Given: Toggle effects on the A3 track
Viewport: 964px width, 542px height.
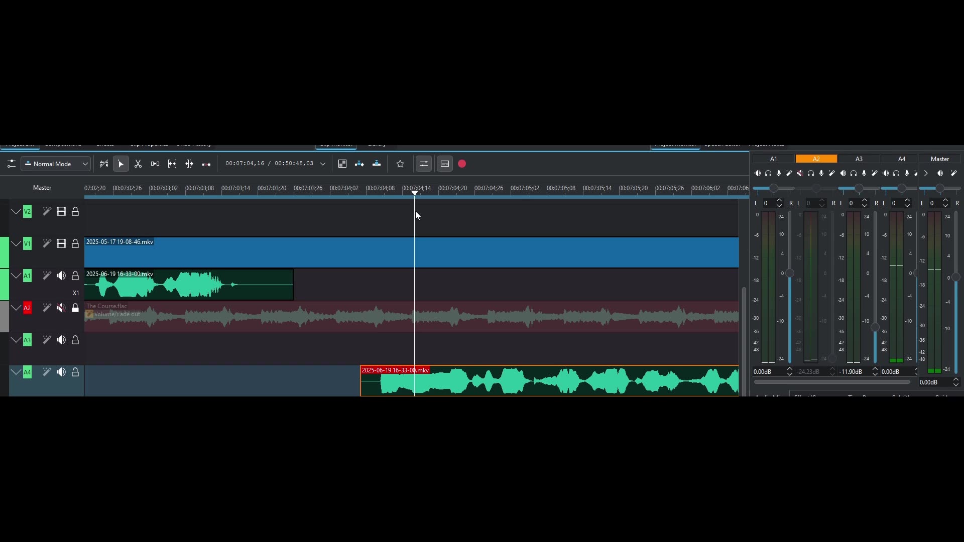Looking at the screenshot, I should 47,340.
